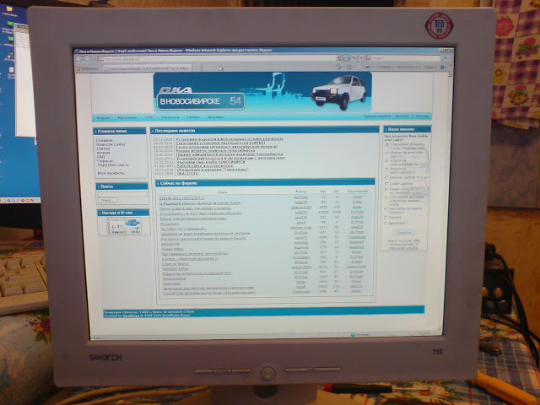This screenshot has width=540, height=405.
Task: Click the site search text field
Action: coord(122,194)
